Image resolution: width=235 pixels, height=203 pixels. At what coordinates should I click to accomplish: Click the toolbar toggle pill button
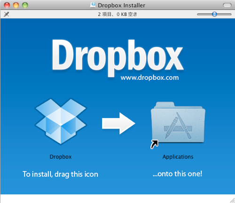click(227, 5)
